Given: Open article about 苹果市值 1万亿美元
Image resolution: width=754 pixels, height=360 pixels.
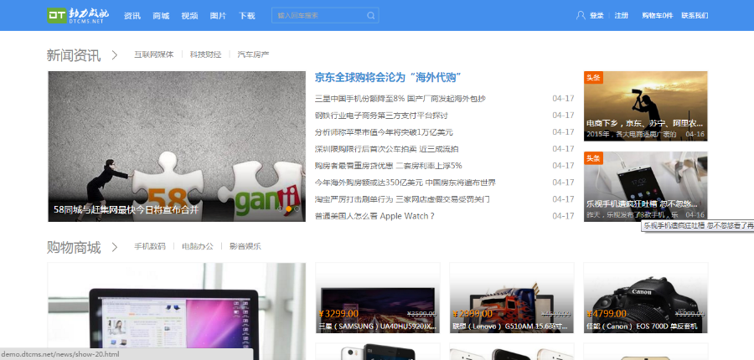Looking at the screenshot, I should tap(384, 132).
